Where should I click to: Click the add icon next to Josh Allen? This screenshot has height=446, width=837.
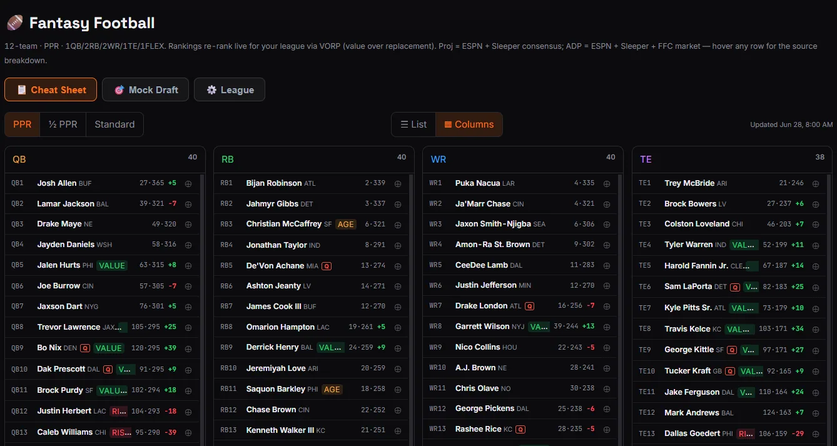(x=188, y=183)
